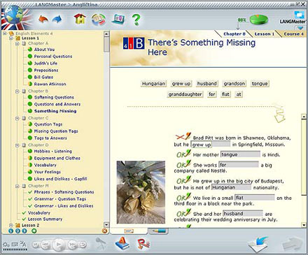Jump to first audio track
The height and width of the screenshot is (255, 308).
(x=36, y=245)
